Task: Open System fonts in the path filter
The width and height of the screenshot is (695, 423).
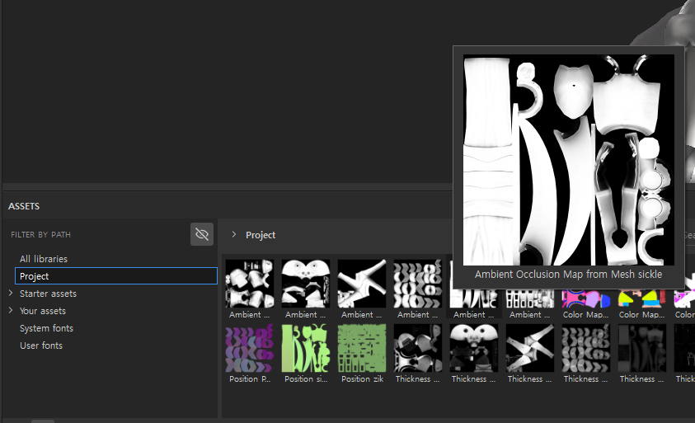Action: 46,328
